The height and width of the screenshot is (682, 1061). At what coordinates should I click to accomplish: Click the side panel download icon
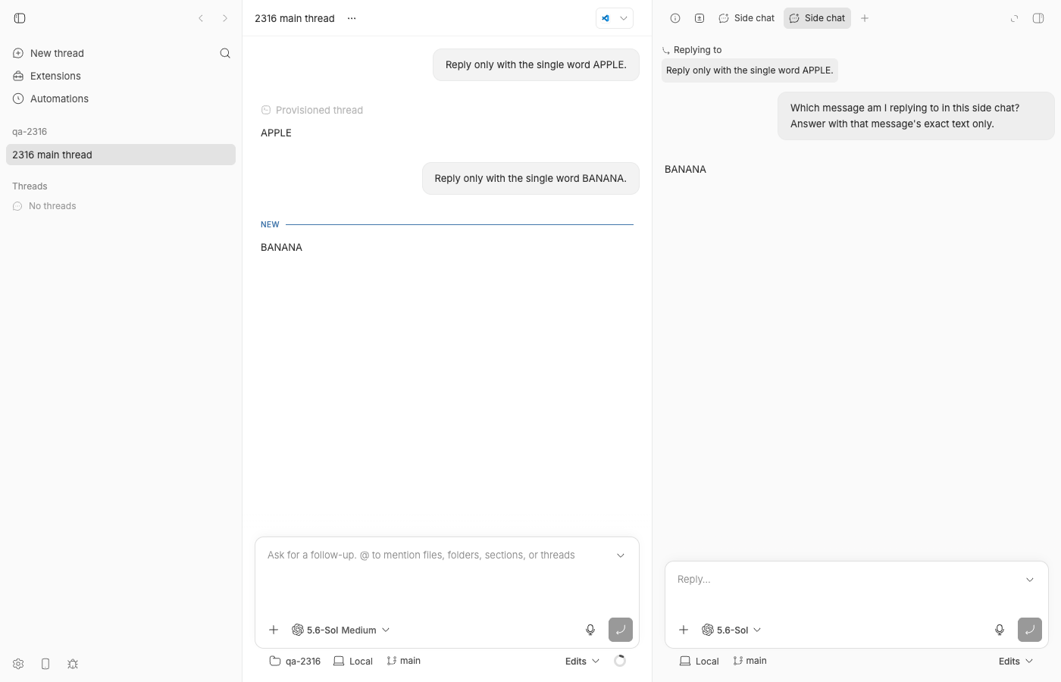[x=700, y=18]
